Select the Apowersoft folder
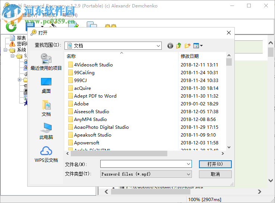 click(x=84, y=143)
